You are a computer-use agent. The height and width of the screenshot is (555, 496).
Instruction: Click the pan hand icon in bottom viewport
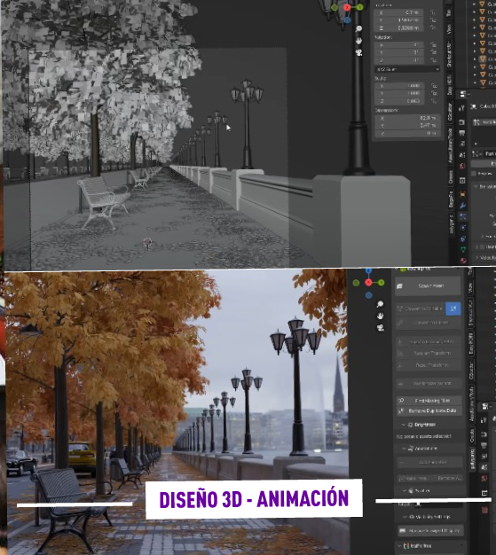[x=380, y=316]
